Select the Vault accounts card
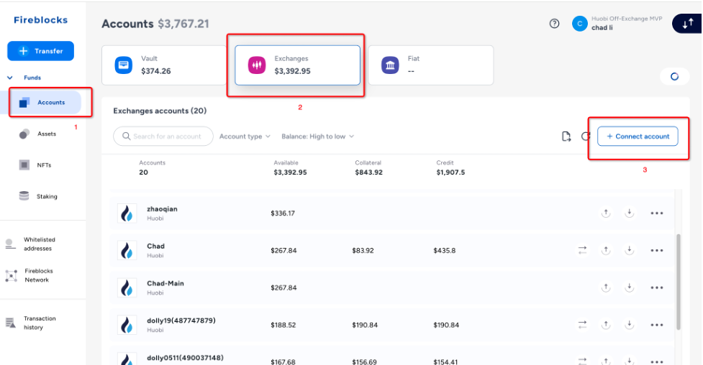Image resolution: width=703 pixels, height=365 pixels. tap(164, 65)
